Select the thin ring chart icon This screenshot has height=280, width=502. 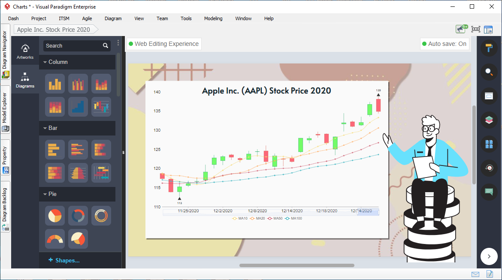101,216
